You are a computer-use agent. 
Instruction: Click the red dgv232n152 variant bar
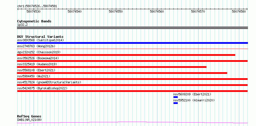pyautogui.click(x=126, y=55)
